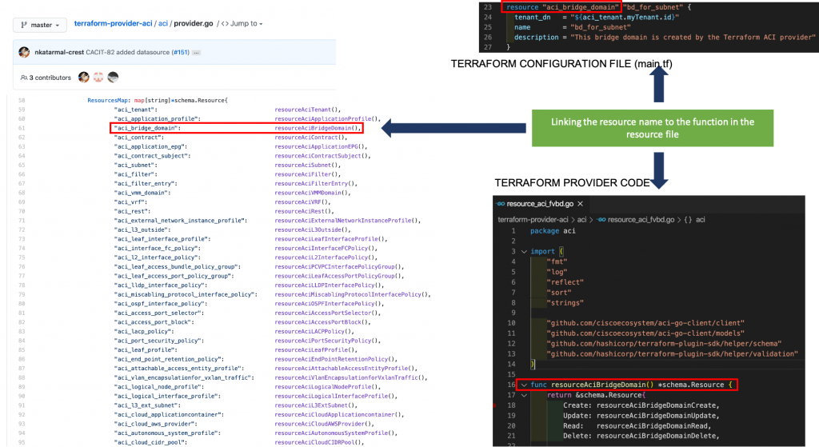The width and height of the screenshot is (819, 447).
Task: Expand the commit message ellipsis button
Action: (197, 53)
